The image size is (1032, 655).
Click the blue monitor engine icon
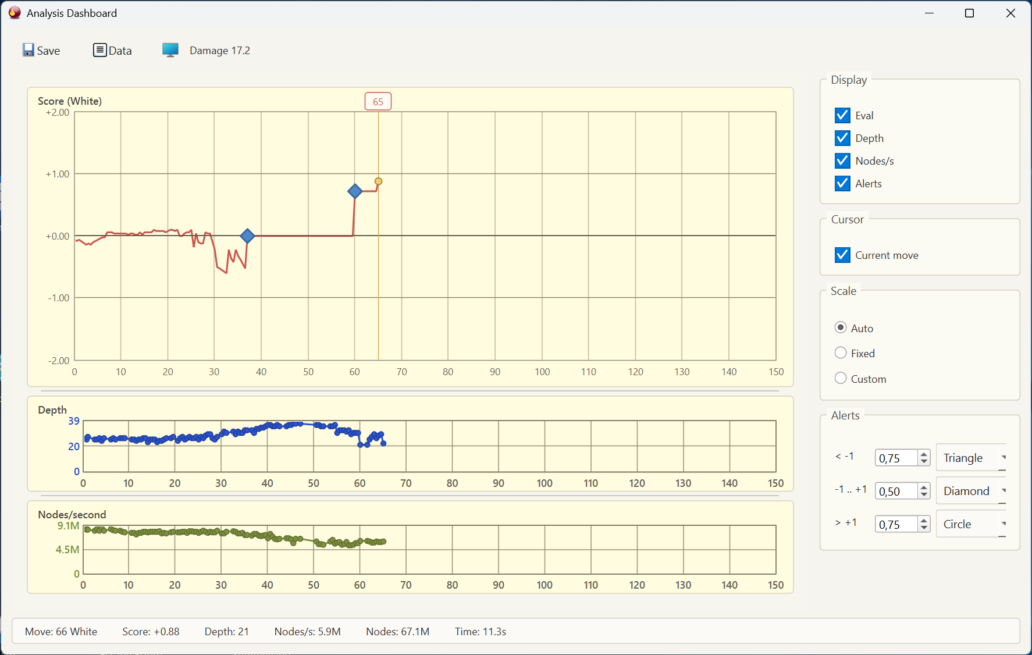(170, 51)
